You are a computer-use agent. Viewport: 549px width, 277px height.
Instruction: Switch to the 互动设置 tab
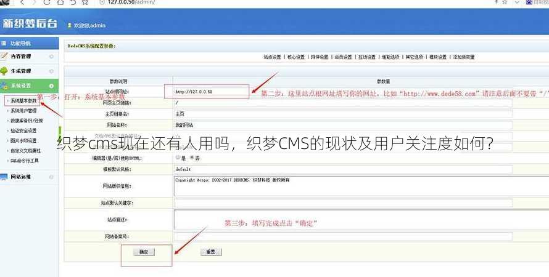366,57
